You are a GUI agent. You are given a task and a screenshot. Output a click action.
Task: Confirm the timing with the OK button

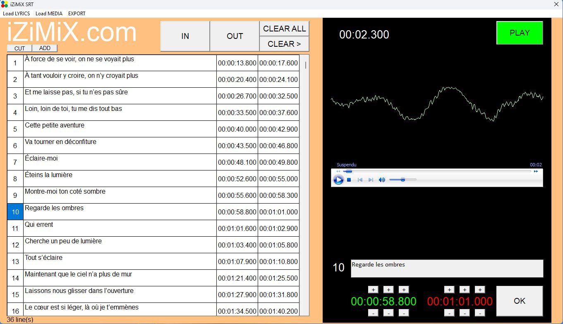click(x=520, y=301)
